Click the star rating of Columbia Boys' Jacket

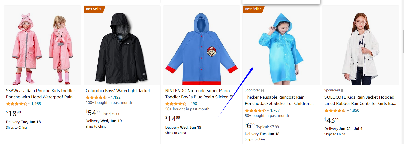click(x=96, y=97)
